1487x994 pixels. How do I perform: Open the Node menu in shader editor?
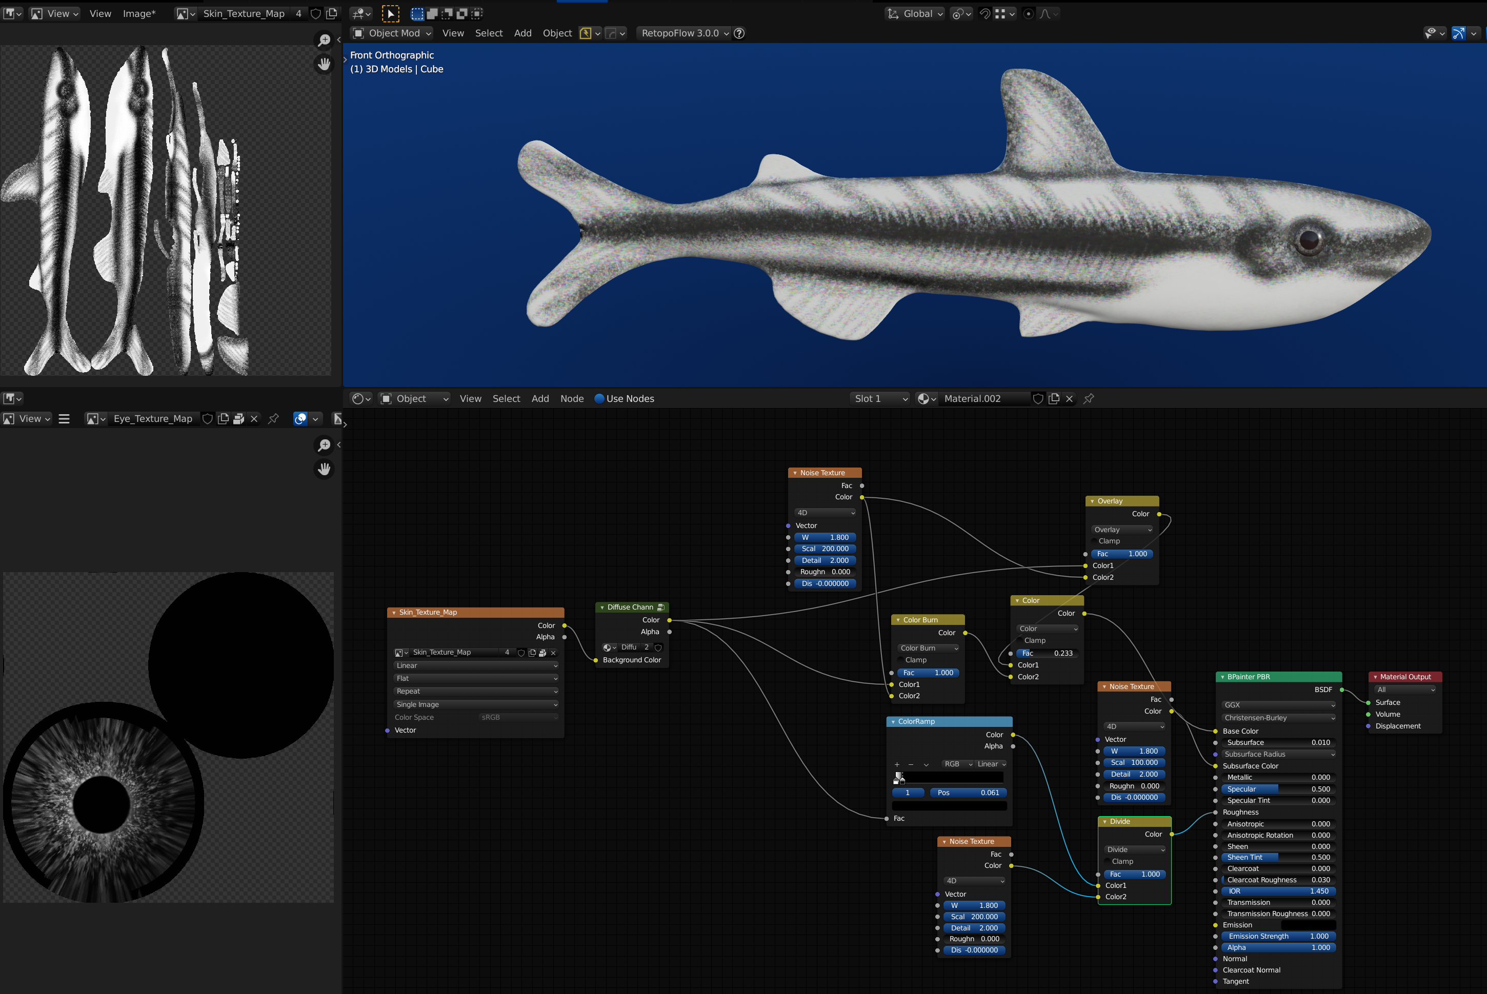tap(571, 398)
